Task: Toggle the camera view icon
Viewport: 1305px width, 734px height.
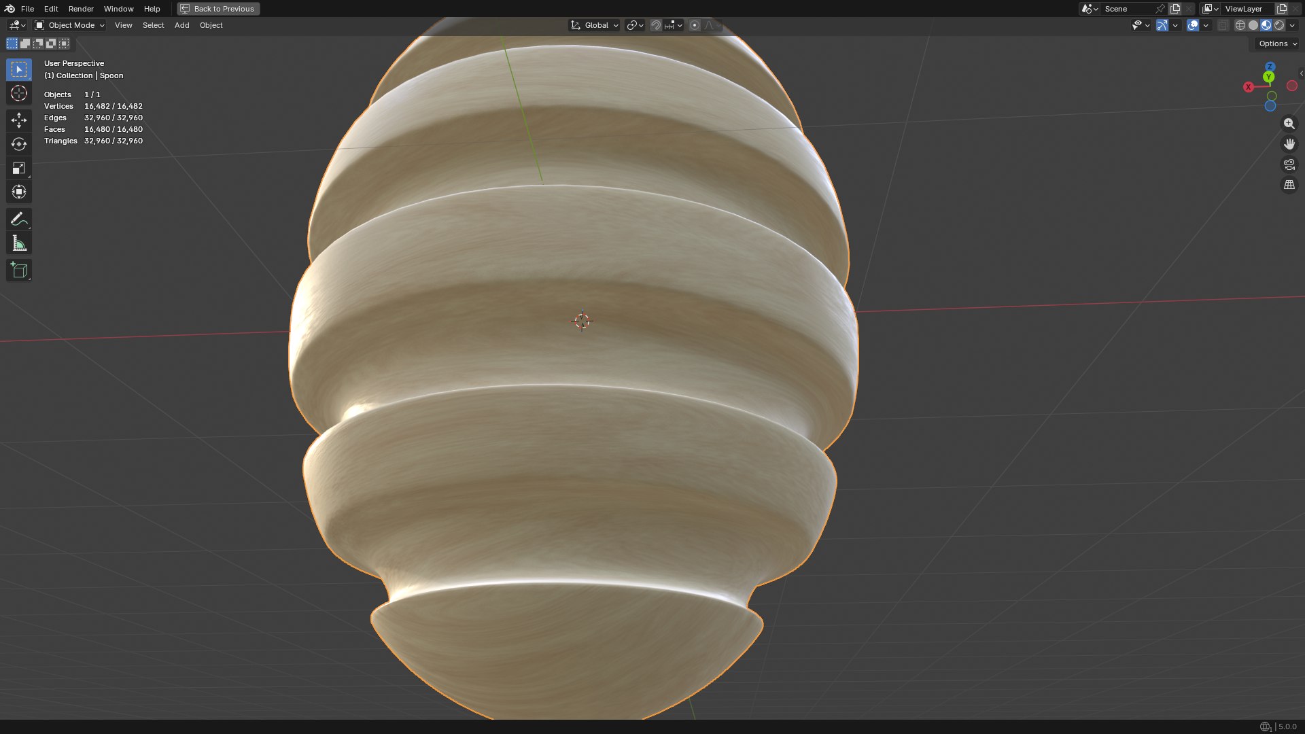Action: 1289,164
